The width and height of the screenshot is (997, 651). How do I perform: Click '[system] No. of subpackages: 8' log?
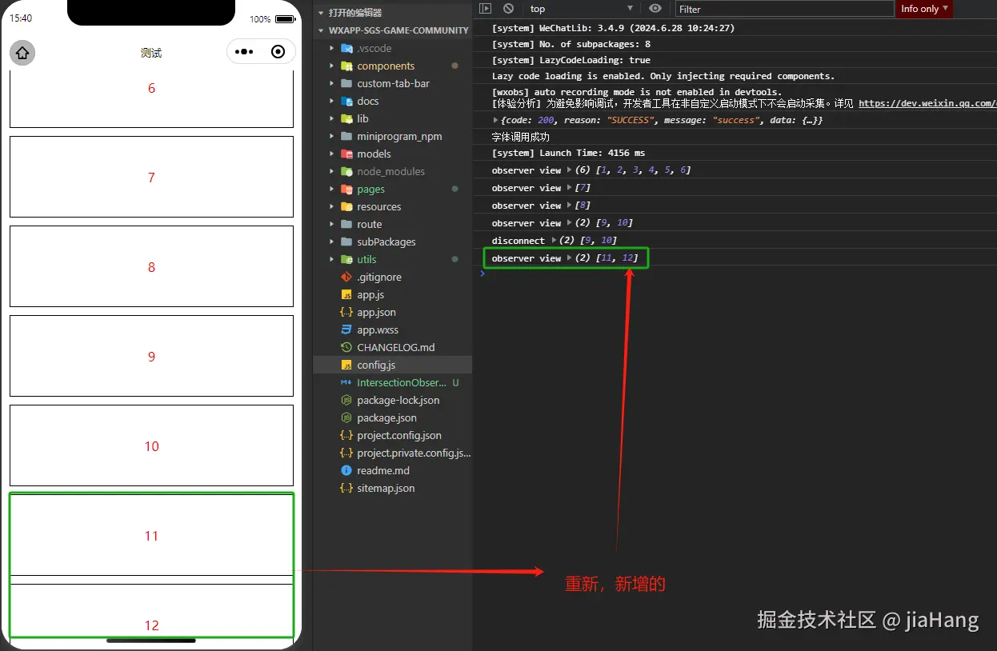[571, 44]
